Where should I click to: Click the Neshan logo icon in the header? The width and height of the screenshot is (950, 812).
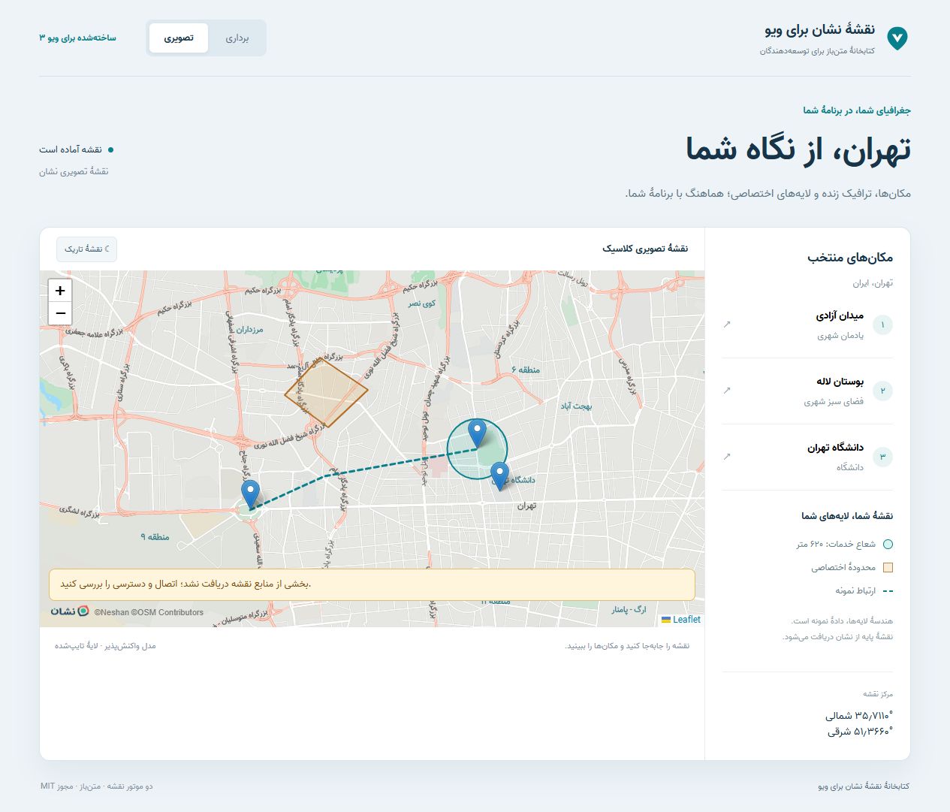897,38
